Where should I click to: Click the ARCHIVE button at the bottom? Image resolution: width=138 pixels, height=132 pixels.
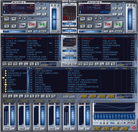pyautogui.click(x=97, y=128)
